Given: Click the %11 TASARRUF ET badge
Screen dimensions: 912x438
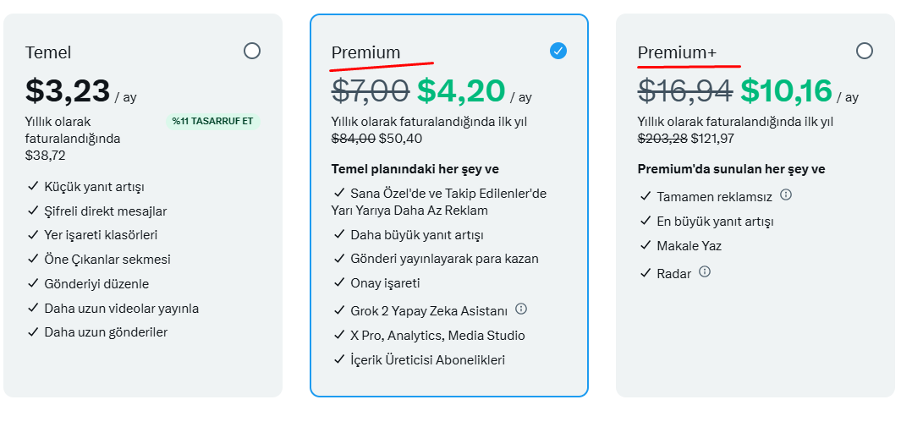Looking at the screenshot, I should point(212,122).
